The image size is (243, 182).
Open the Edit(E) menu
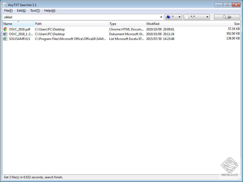pyautogui.click(x=21, y=11)
